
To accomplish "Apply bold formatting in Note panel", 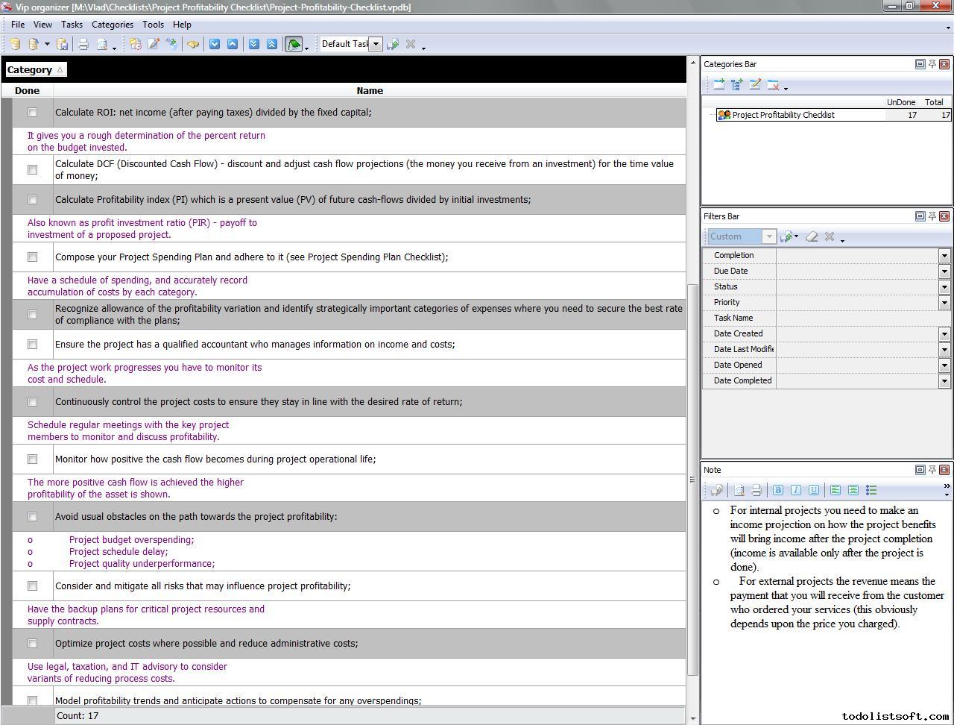I will coord(778,490).
